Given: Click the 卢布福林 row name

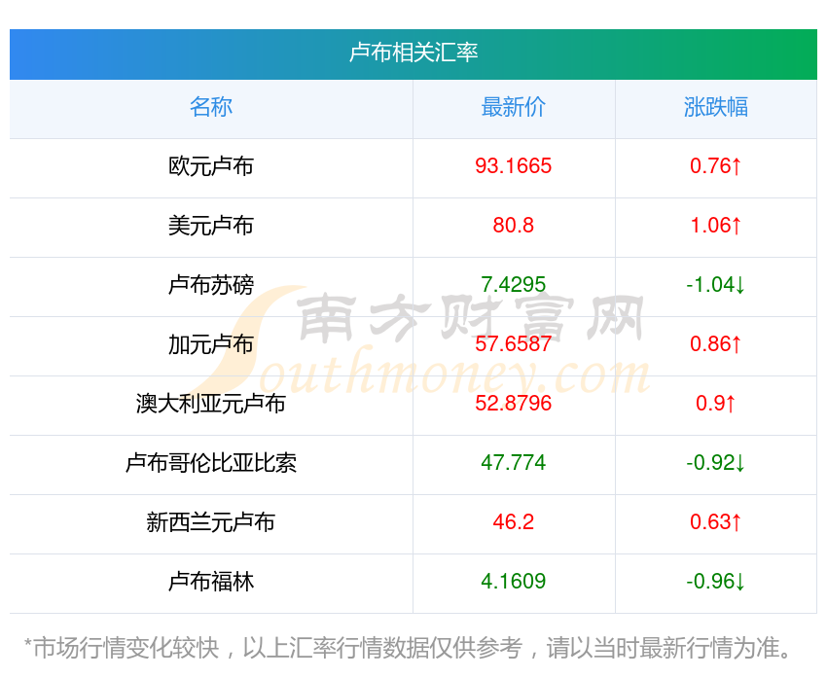Looking at the screenshot, I should (x=211, y=582).
